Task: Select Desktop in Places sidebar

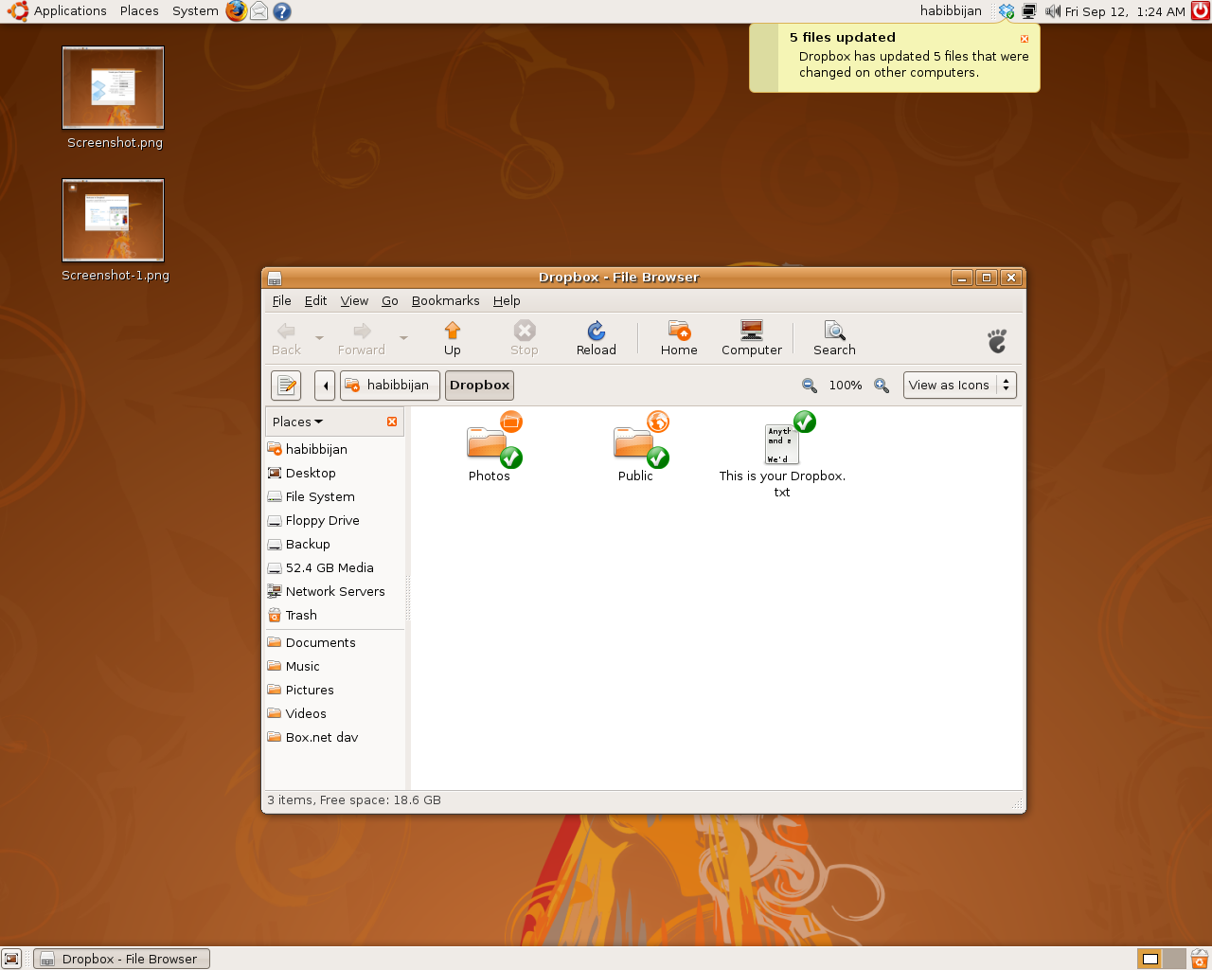Action: click(334, 473)
